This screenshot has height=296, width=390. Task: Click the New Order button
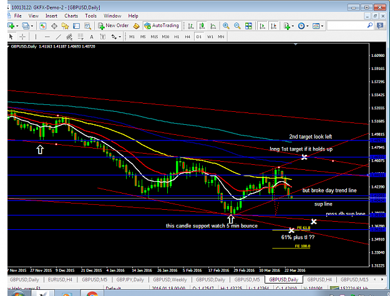(113, 26)
